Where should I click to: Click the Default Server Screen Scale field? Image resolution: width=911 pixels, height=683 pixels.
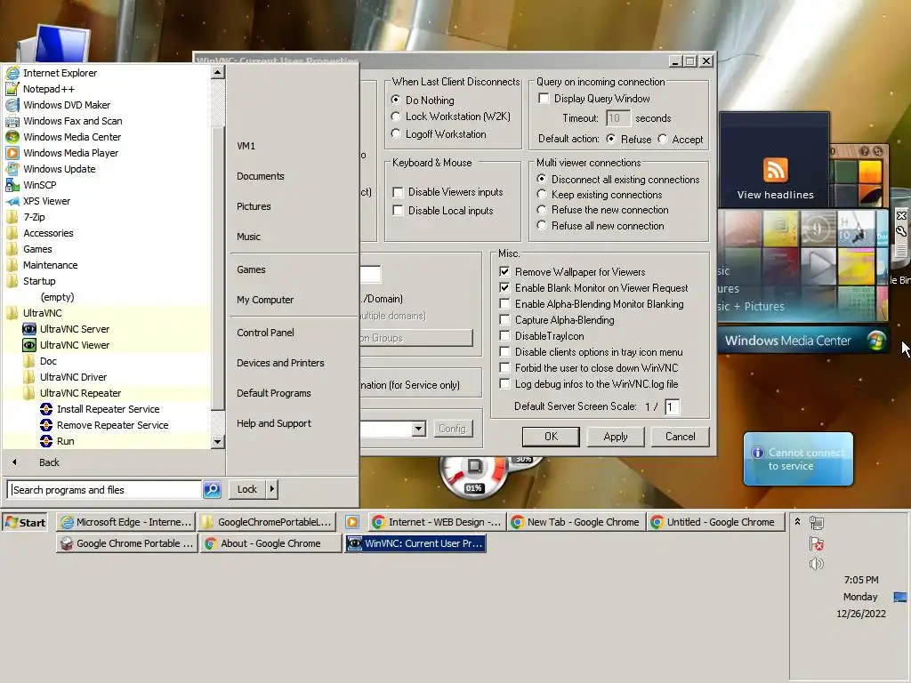coord(672,406)
